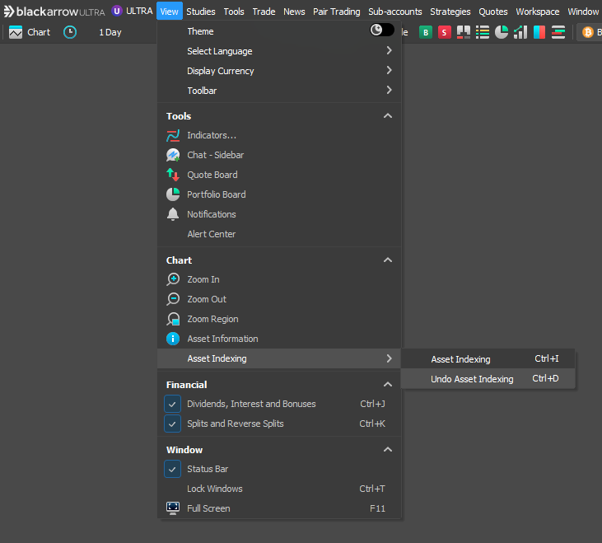Open the Studies menu
This screenshot has width=602, height=543.
point(200,12)
